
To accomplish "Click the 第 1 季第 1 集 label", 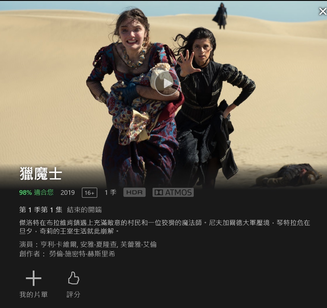I will tap(41, 210).
